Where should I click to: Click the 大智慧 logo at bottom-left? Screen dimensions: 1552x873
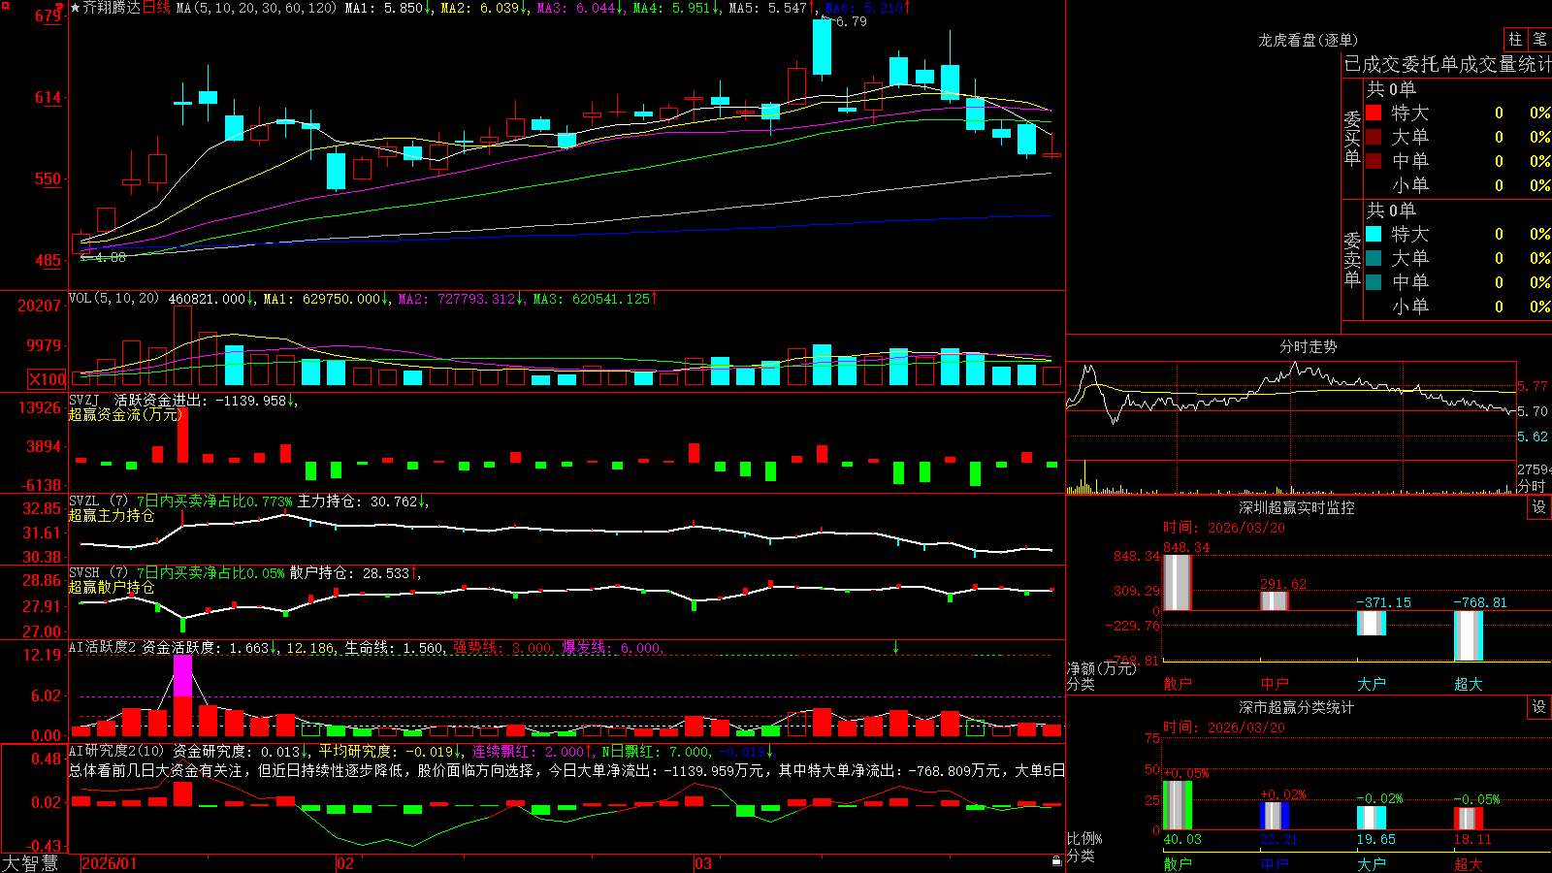[x=30, y=863]
